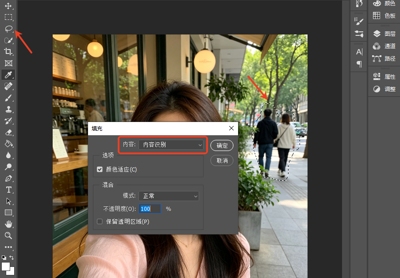Open the Brush Settings panel icon
This screenshot has height=278, width=400.
tap(359, 21)
